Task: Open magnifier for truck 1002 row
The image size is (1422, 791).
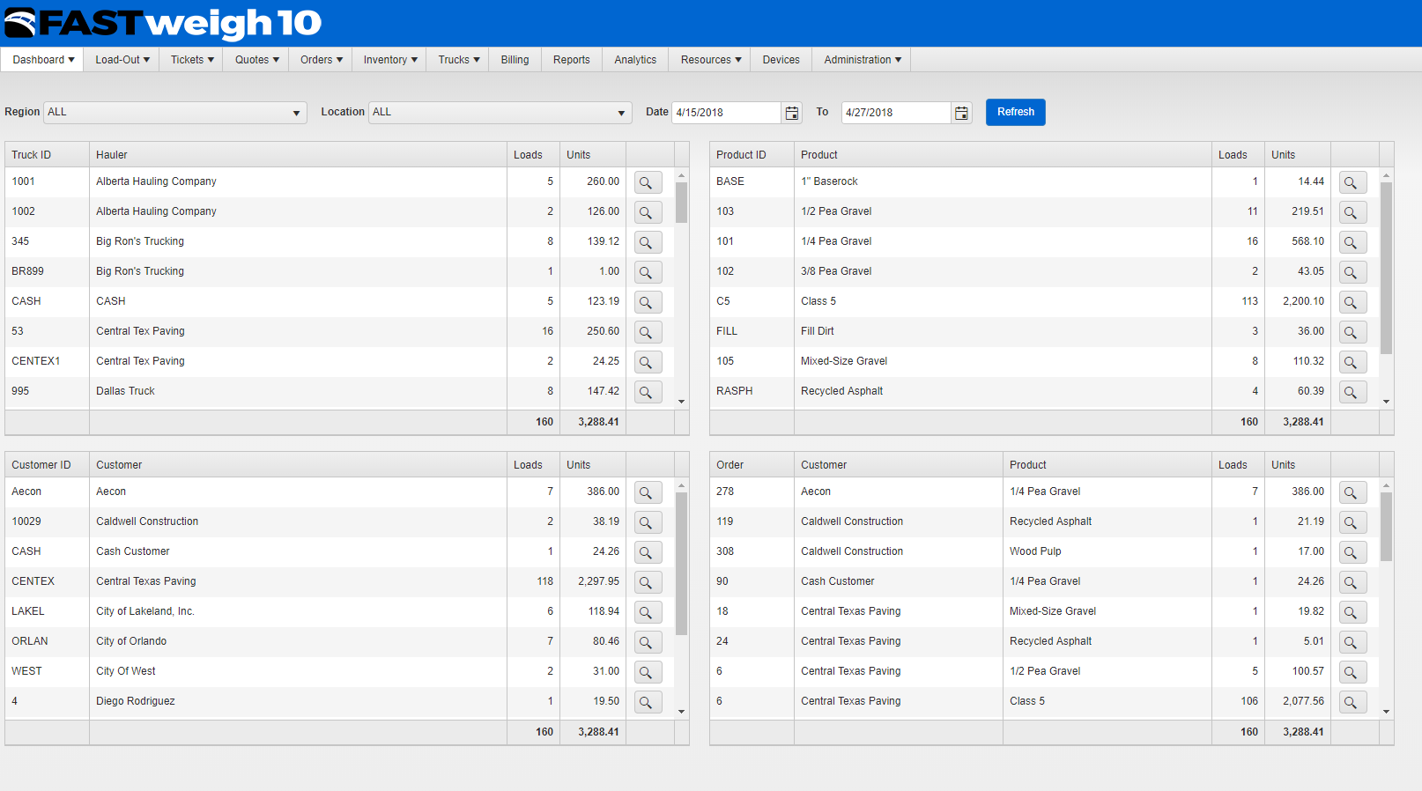Action: tap(648, 212)
